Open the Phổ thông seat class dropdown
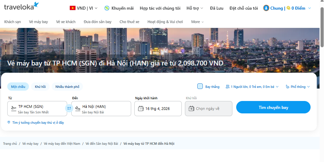 [298, 87]
